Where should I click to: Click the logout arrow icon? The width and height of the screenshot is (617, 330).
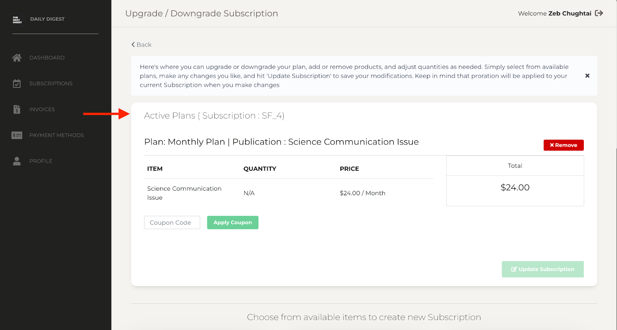(599, 13)
